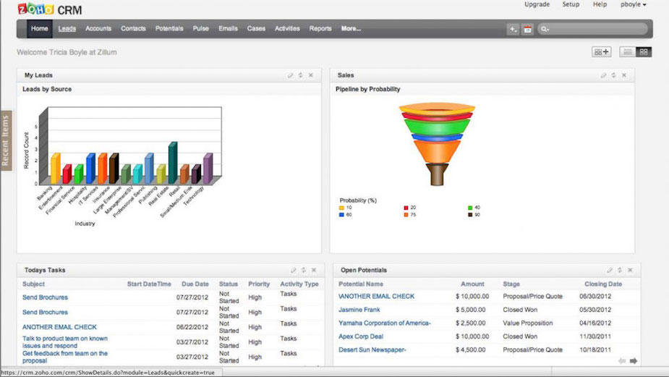Image resolution: width=669 pixels, height=377 pixels.
Task: Refresh the Sales panel
Action: click(x=613, y=75)
